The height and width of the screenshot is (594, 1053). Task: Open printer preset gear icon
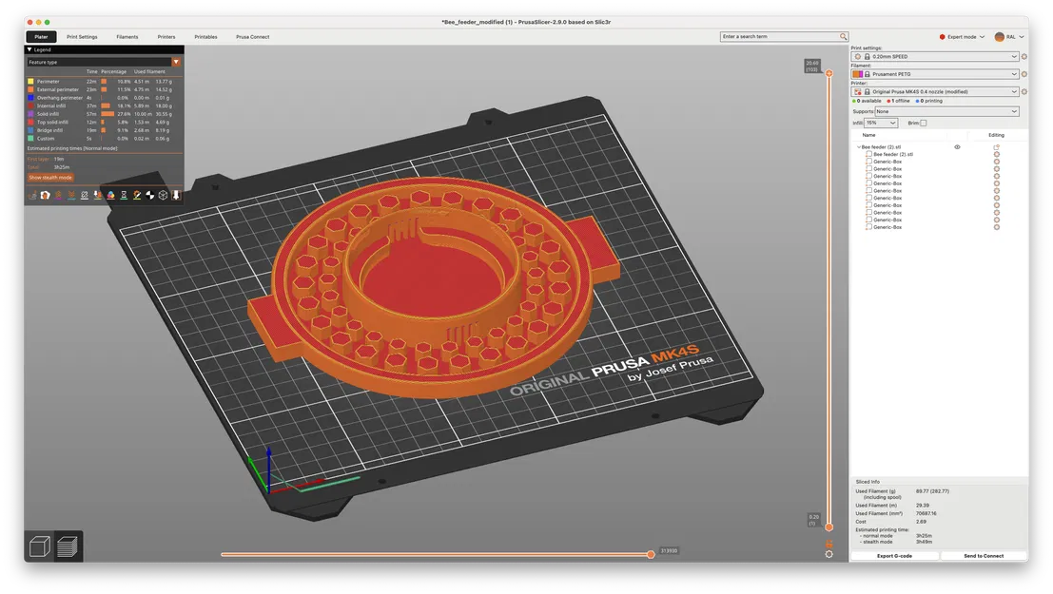tap(1024, 91)
